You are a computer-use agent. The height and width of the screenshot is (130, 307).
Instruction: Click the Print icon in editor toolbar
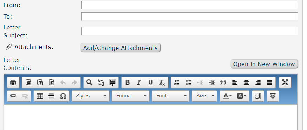[13, 82]
